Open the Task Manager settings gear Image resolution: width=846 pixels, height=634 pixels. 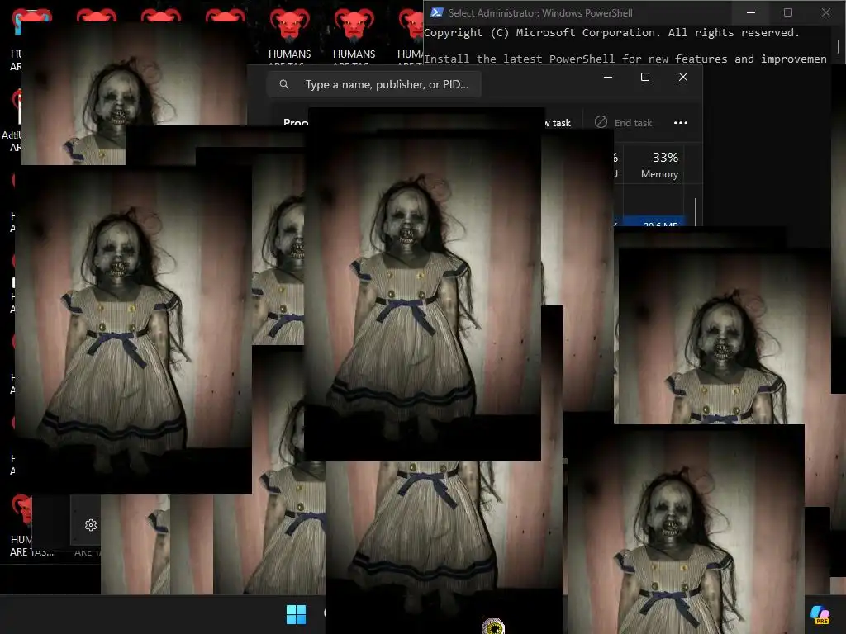91,525
